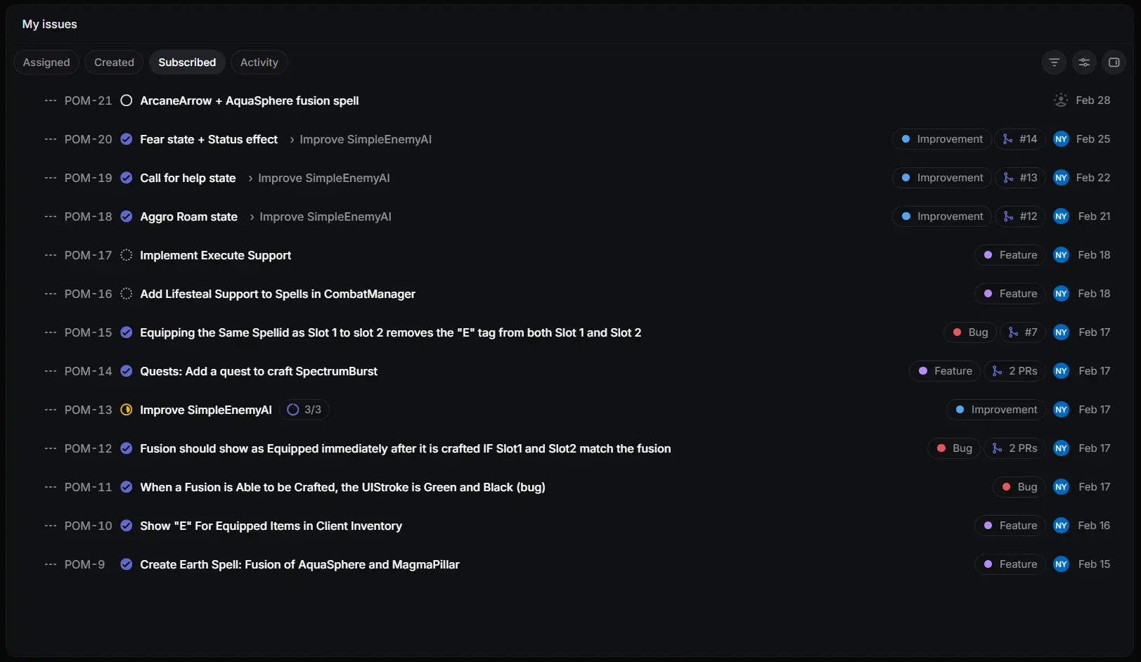Click the unassigned avatar icon on POM-21
This screenshot has width=1141, height=662.
[1061, 100]
